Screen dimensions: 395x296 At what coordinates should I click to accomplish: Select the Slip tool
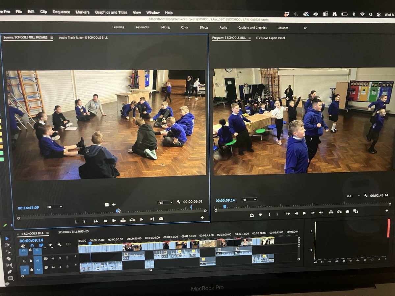click(9, 265)
